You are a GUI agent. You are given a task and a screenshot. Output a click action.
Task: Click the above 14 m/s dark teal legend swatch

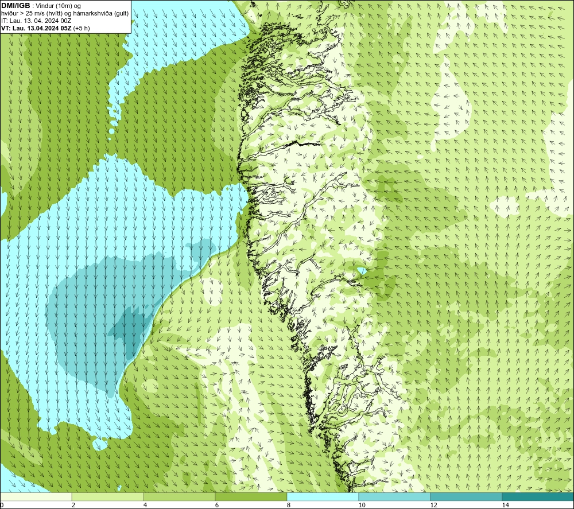(x=538, y=496)
